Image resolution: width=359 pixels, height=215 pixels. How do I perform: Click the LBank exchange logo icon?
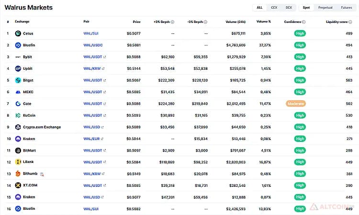click(18, 162)
